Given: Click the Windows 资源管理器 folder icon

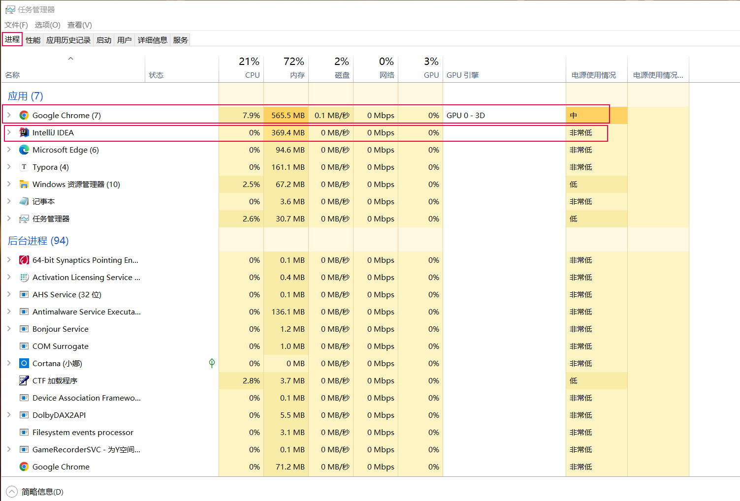Looking at the screenshot, I should coord(24,184).
